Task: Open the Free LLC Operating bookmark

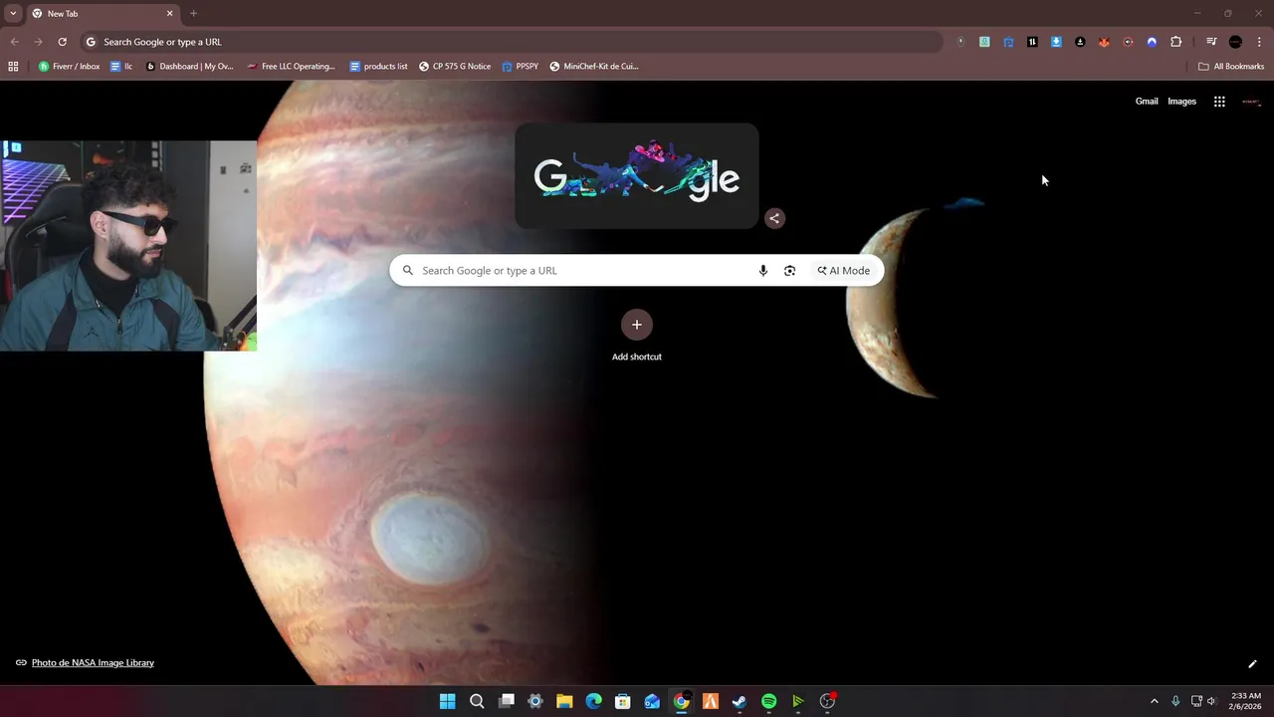Action: coord(291,67)
